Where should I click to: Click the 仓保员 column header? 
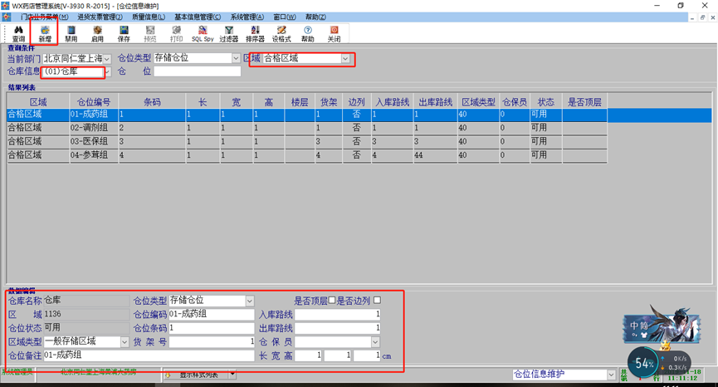pos(515,101)
